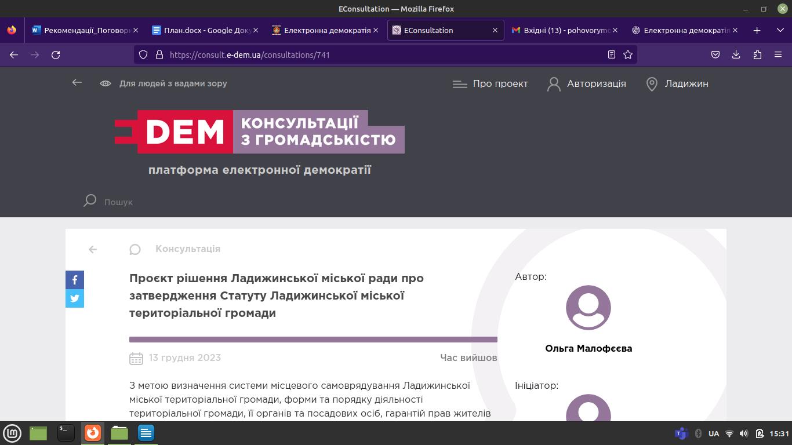Bookmark this page with the star
This screenshot has width=792, height=445.
[x=628, y=54]
